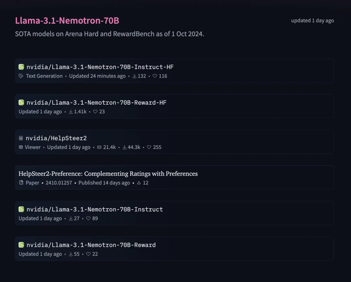Click the heart icon showing 89 likes
This screenshot has height=282, width=351.
point(88,219)
